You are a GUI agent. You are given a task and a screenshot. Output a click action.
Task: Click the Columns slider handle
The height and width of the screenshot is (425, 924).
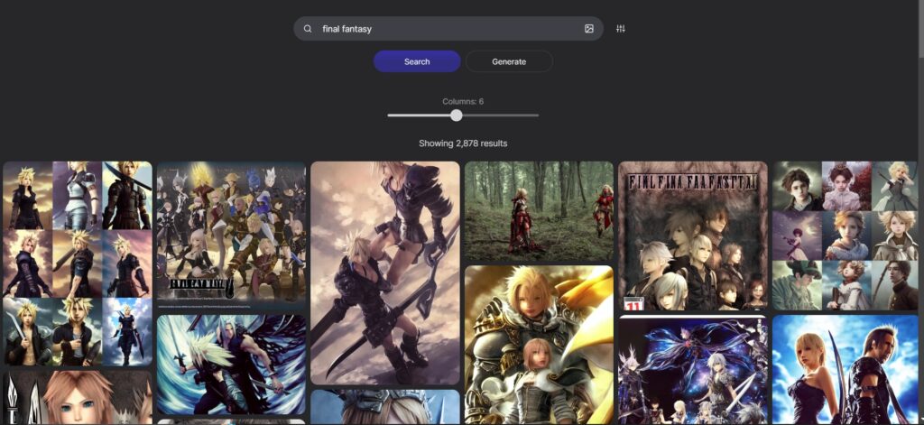[x=457, y=115]
